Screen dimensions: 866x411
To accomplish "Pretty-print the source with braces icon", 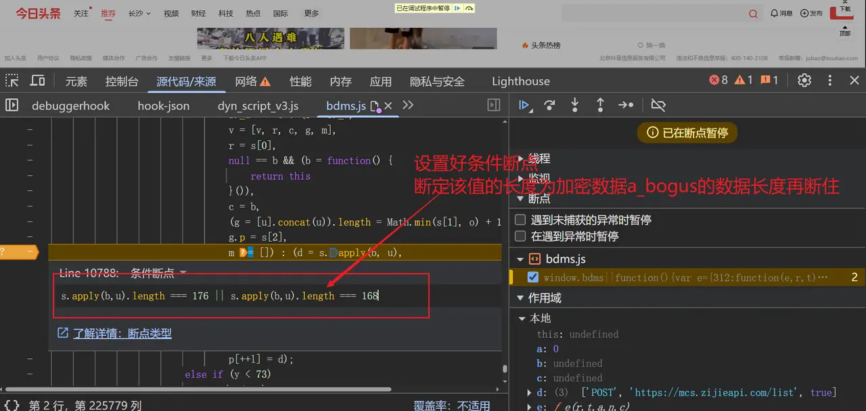I will pyautogui.click(x=12, y=405).
